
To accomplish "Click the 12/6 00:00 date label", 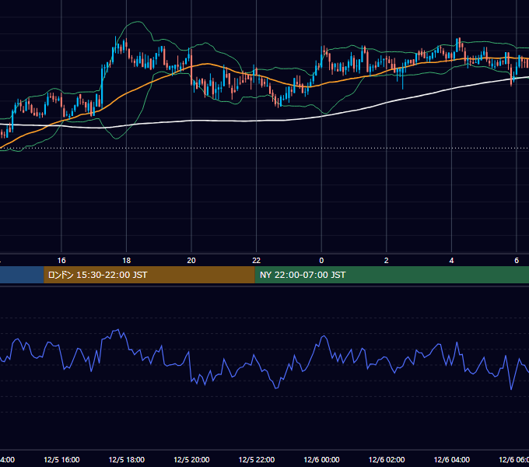I will coord(321,459).
